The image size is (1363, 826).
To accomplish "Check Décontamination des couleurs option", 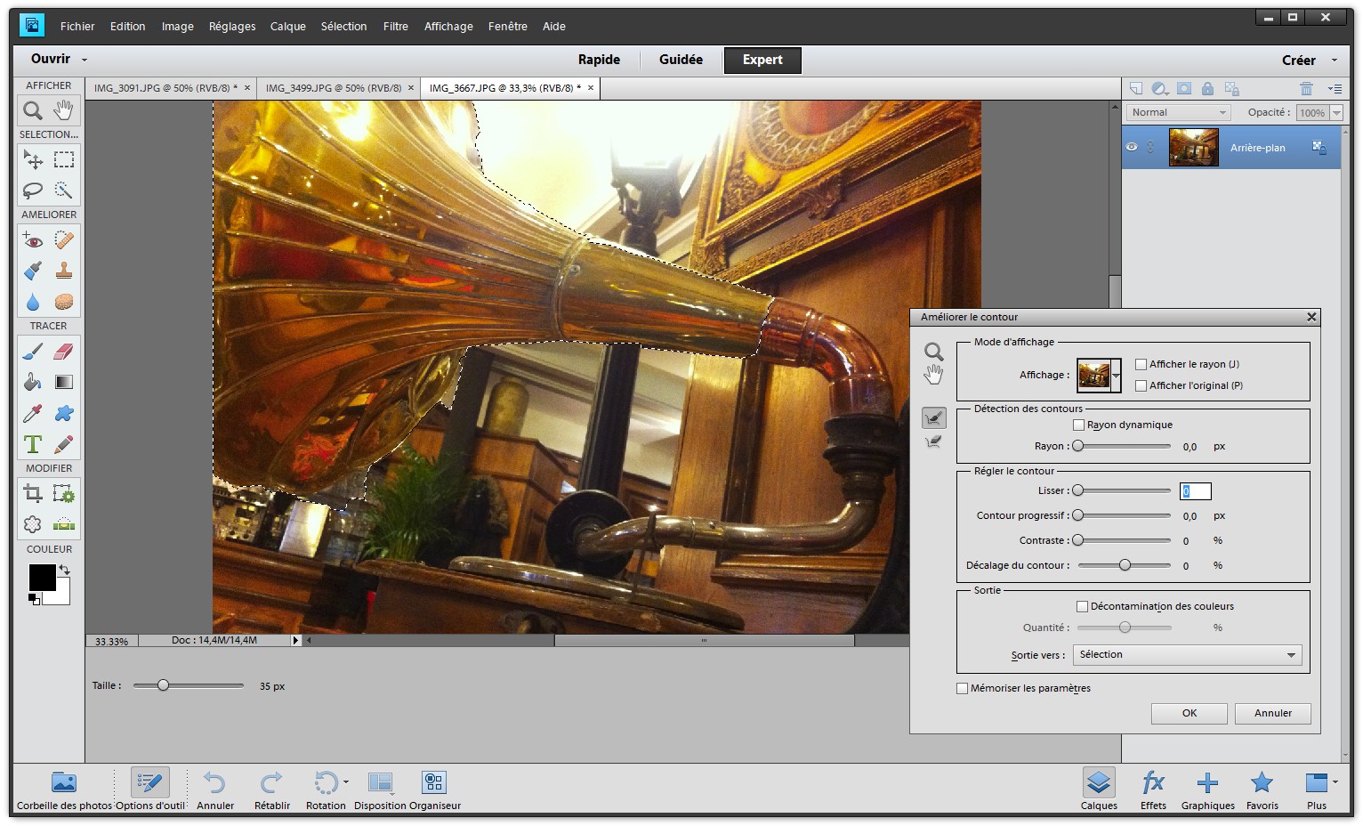I will [1082, 607].
